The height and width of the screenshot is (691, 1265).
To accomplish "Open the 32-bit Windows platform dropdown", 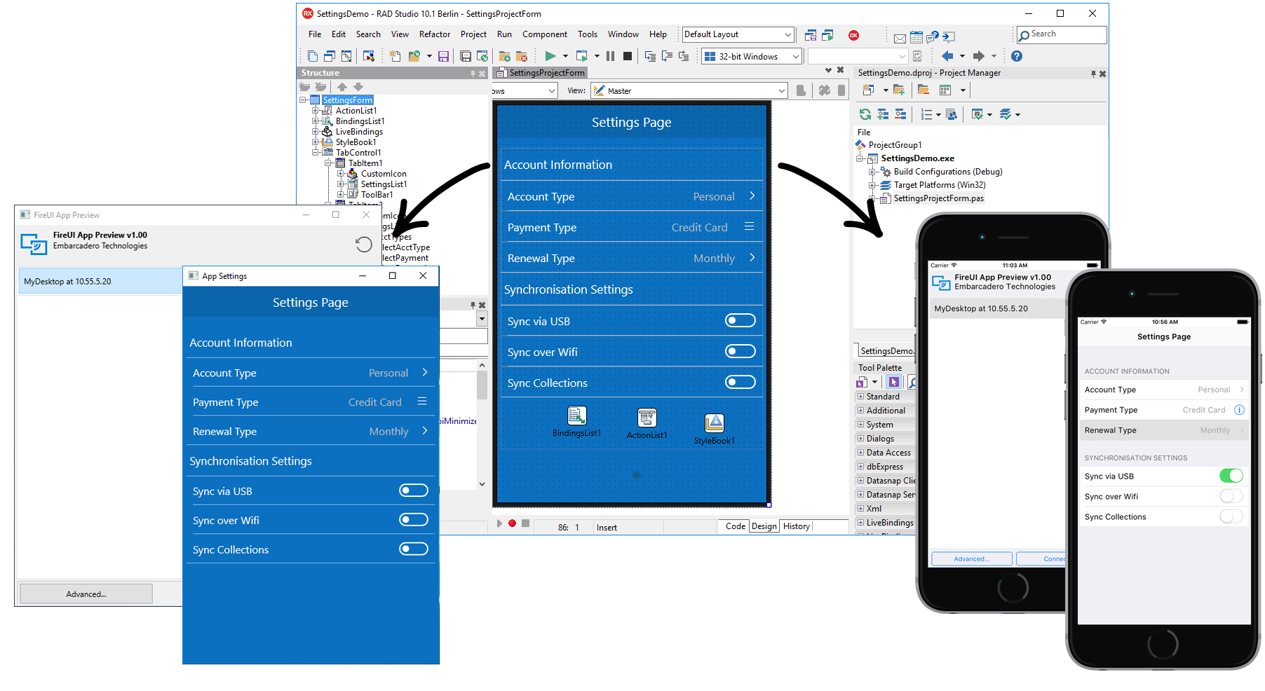I will (752, 57).
